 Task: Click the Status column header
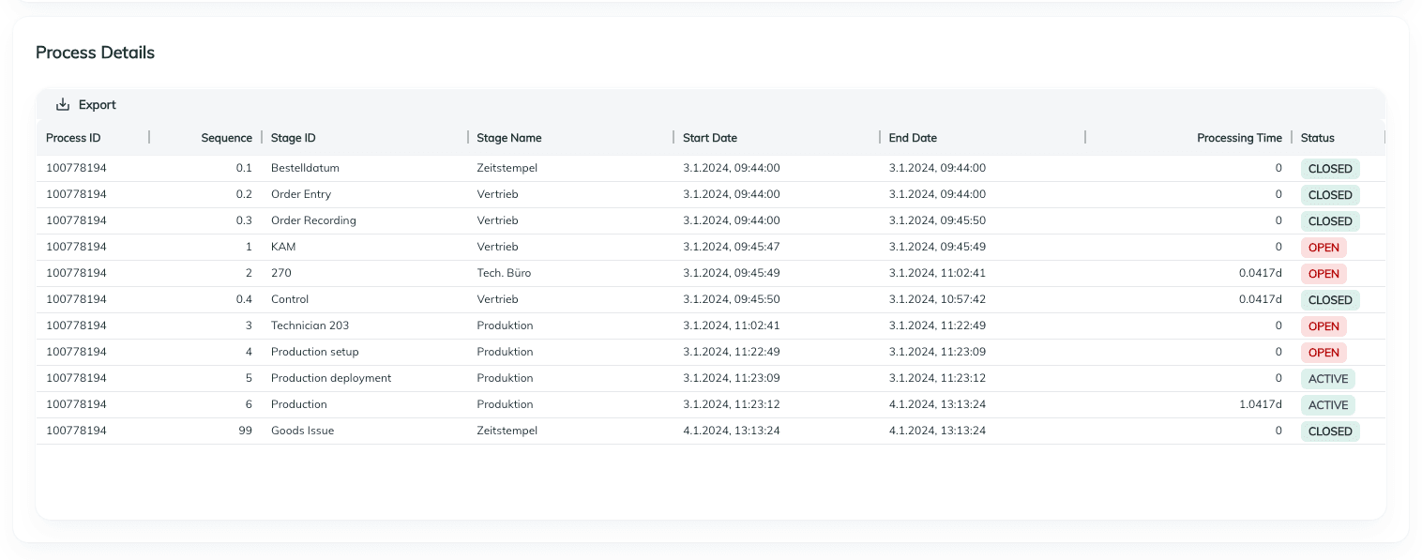1317,138
